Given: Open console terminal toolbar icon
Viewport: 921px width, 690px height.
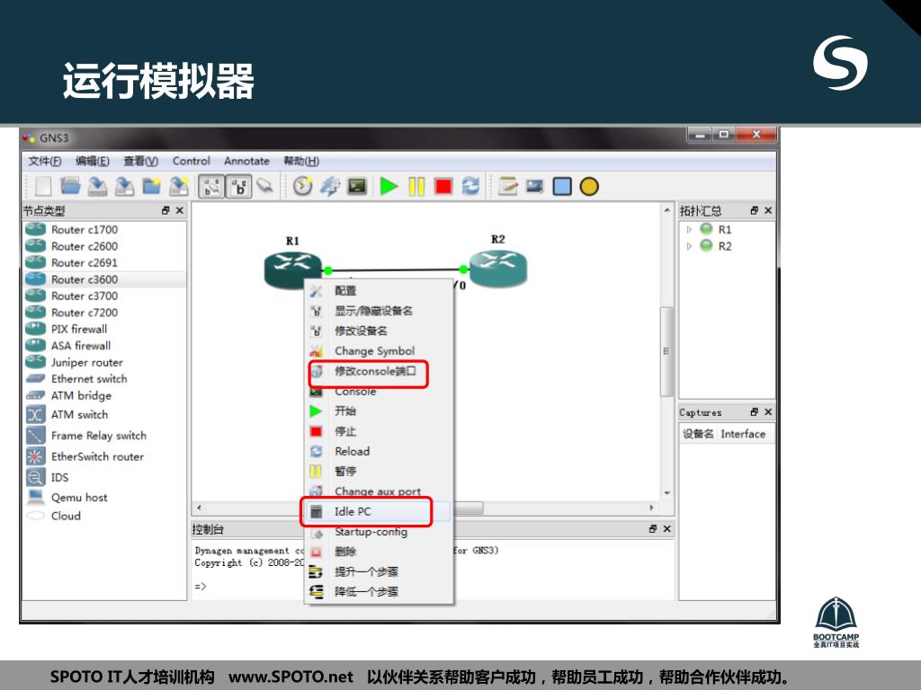Looking at the screenshot, I should [357, 187].
